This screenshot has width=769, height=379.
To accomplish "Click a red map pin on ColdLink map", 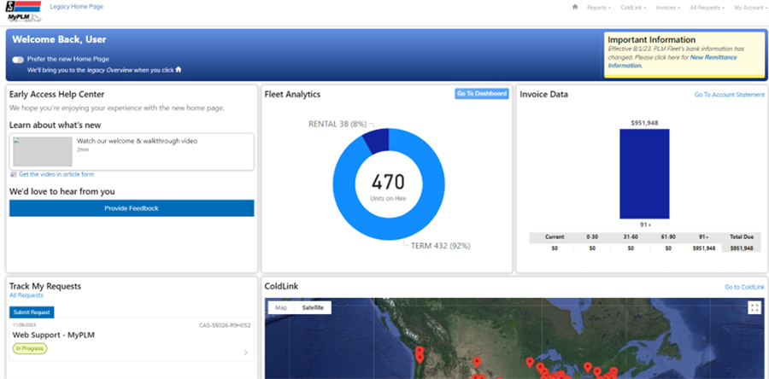I will 420,353.
